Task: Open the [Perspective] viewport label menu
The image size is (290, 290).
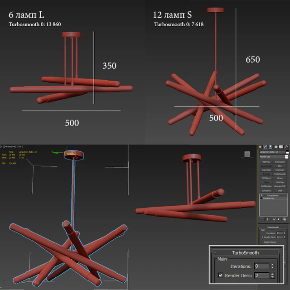Action: coord(10,146)
